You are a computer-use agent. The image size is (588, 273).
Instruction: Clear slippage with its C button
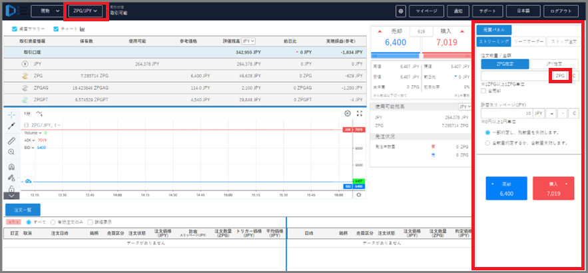[574, 113]
